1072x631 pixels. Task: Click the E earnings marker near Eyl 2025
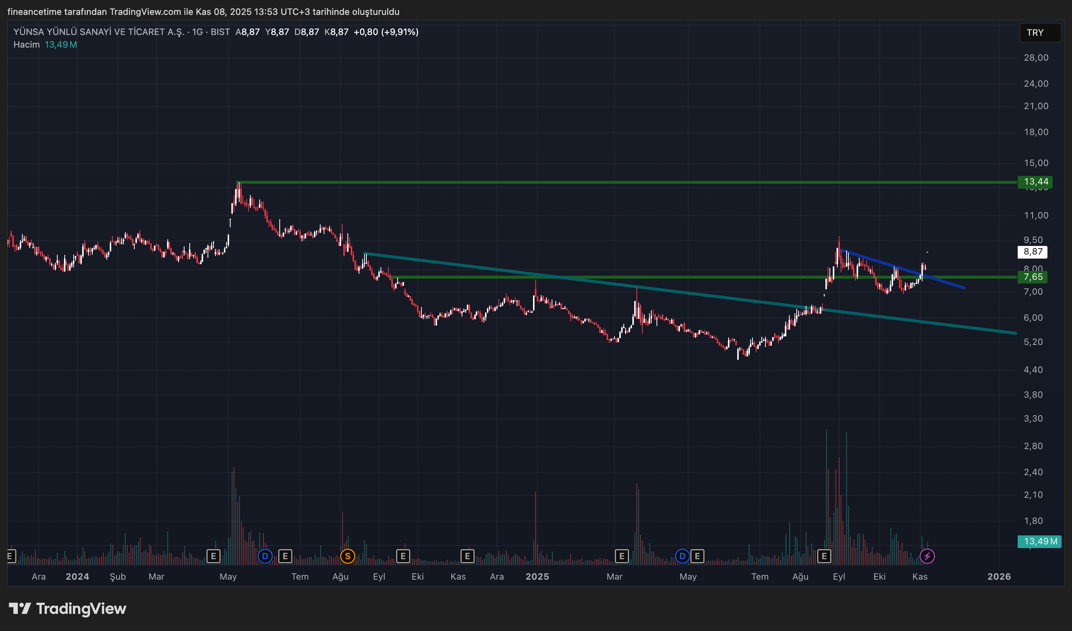[824, 556]
